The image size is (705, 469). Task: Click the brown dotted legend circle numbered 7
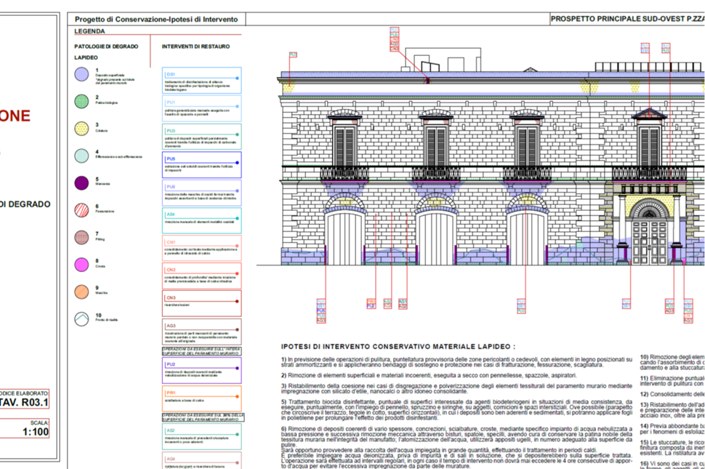click(81, 238)
